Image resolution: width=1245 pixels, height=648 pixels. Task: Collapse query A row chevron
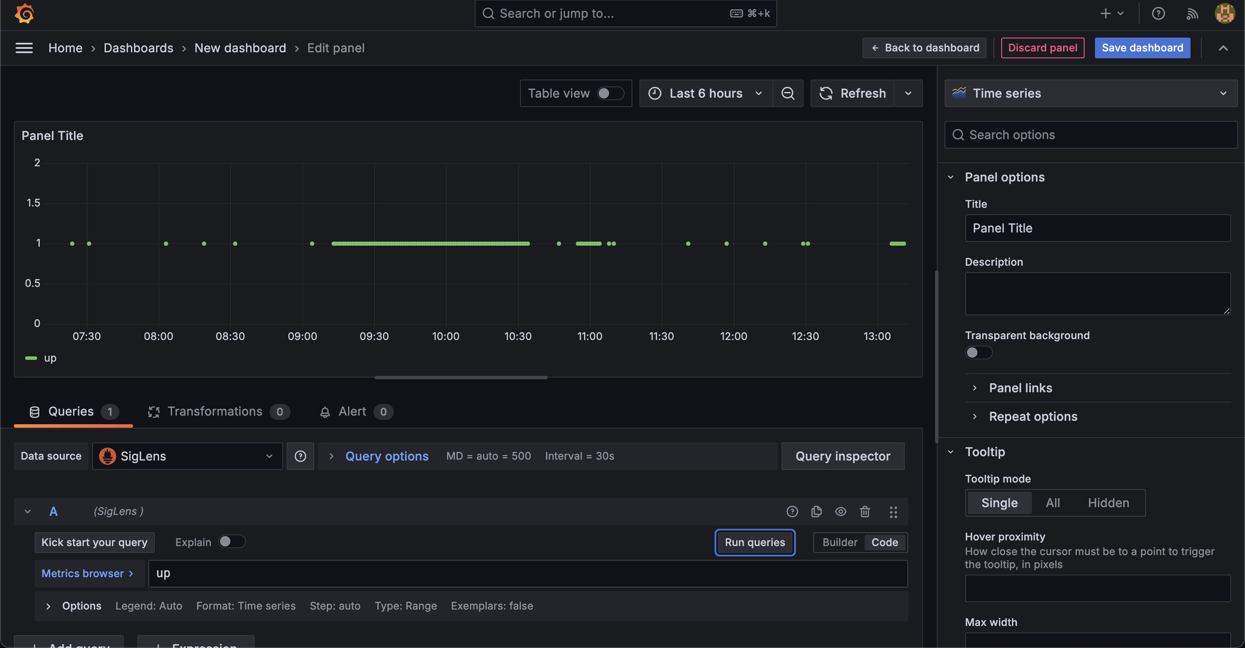pyautogui.click(x=28, y=511)
